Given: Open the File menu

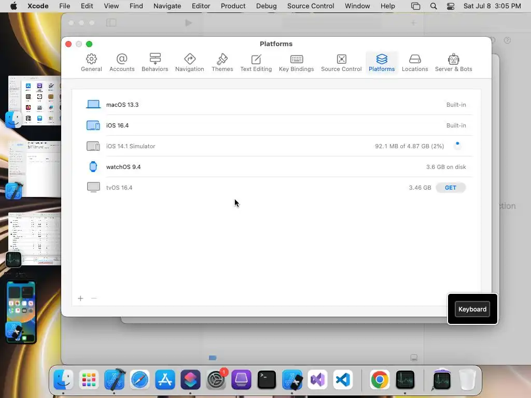Looking at the screenshot, I should 64,6.
